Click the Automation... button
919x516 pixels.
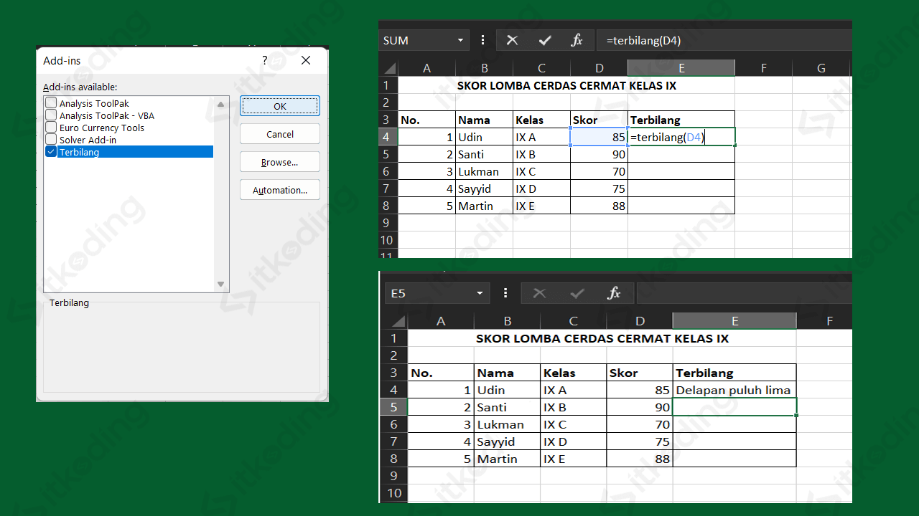coord(280,191)
